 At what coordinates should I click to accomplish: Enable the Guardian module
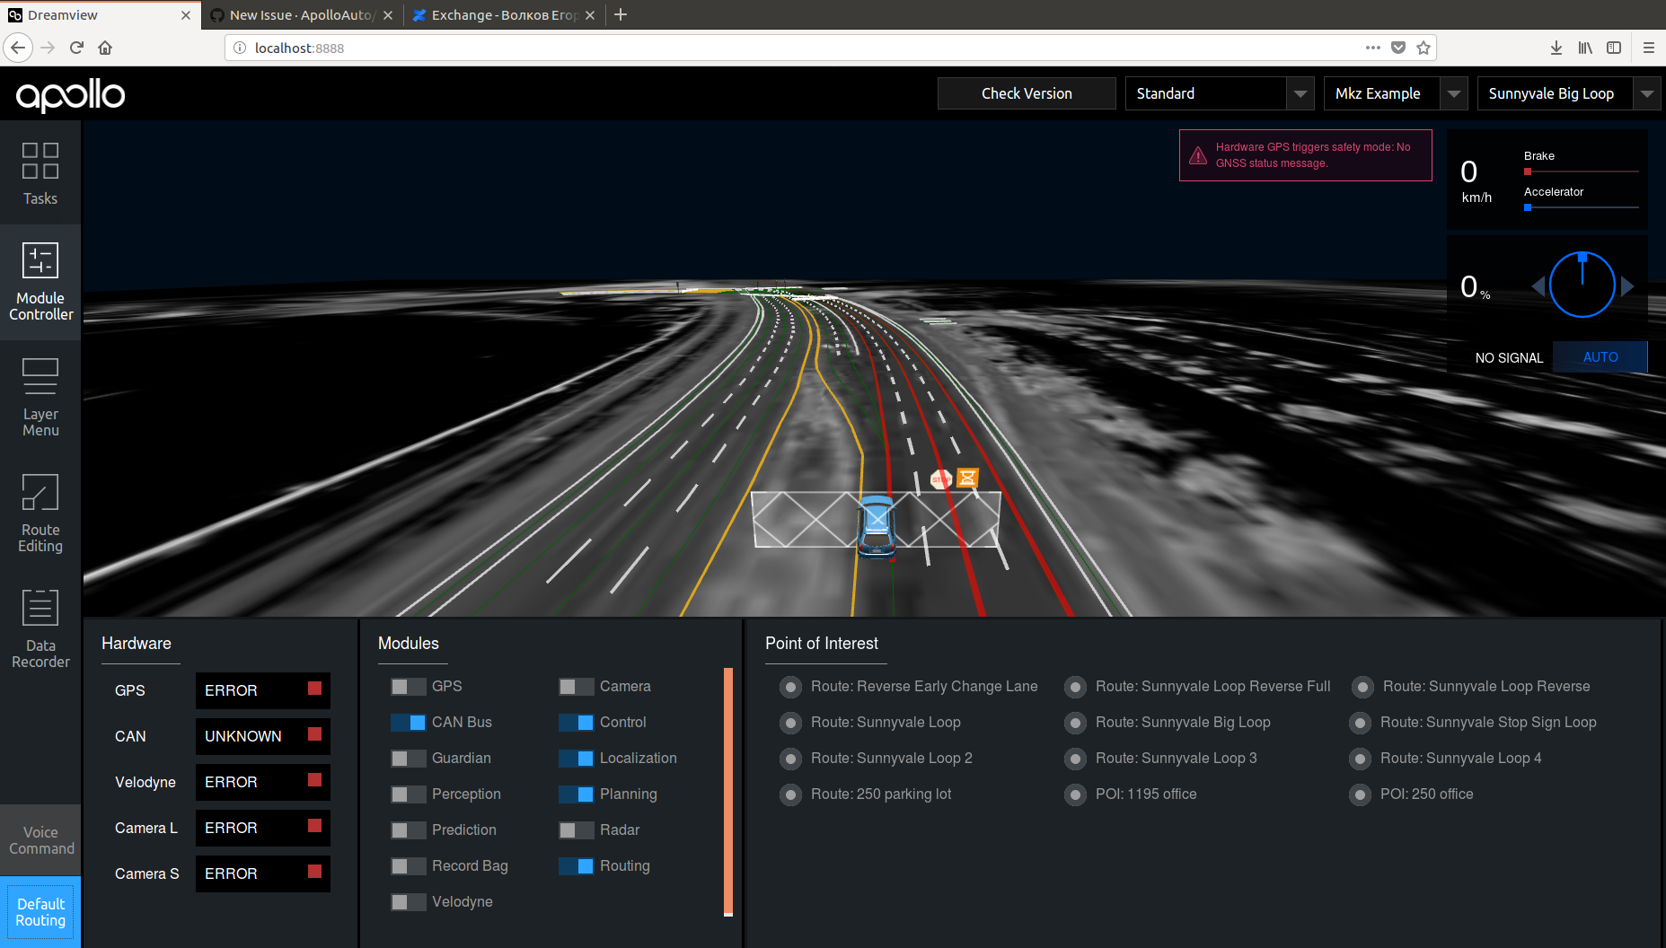(x=408, y=759)
